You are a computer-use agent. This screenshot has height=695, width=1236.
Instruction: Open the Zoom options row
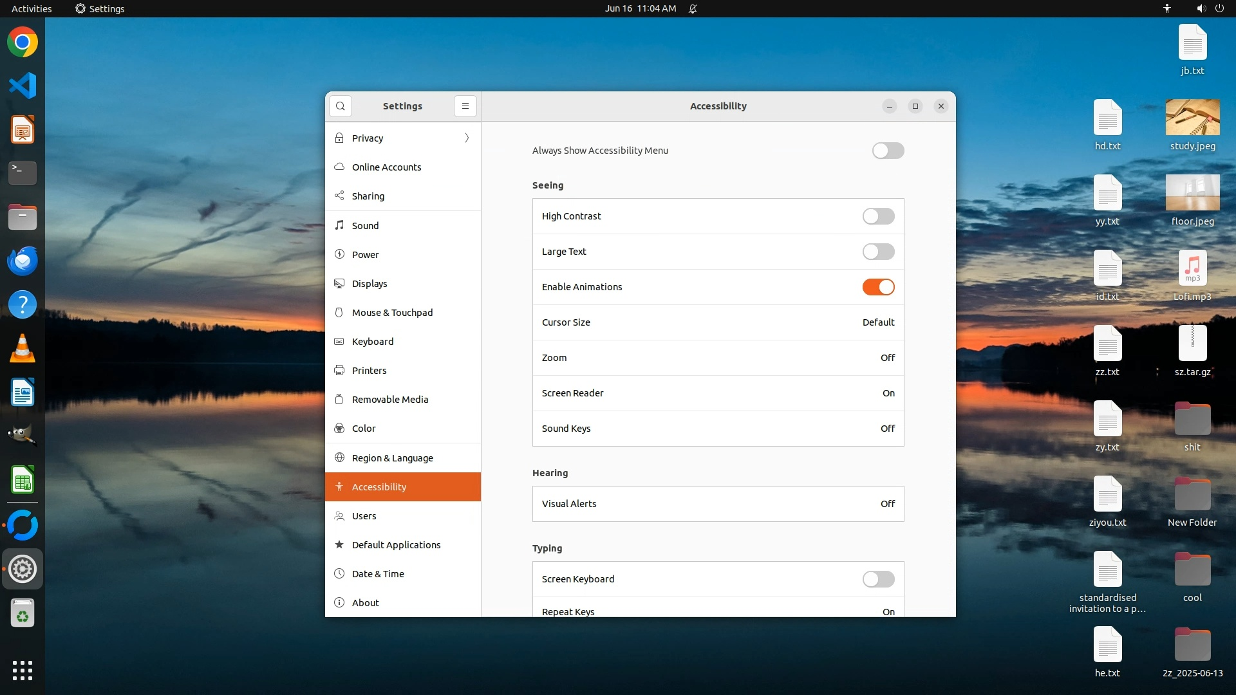coord(718,358)
